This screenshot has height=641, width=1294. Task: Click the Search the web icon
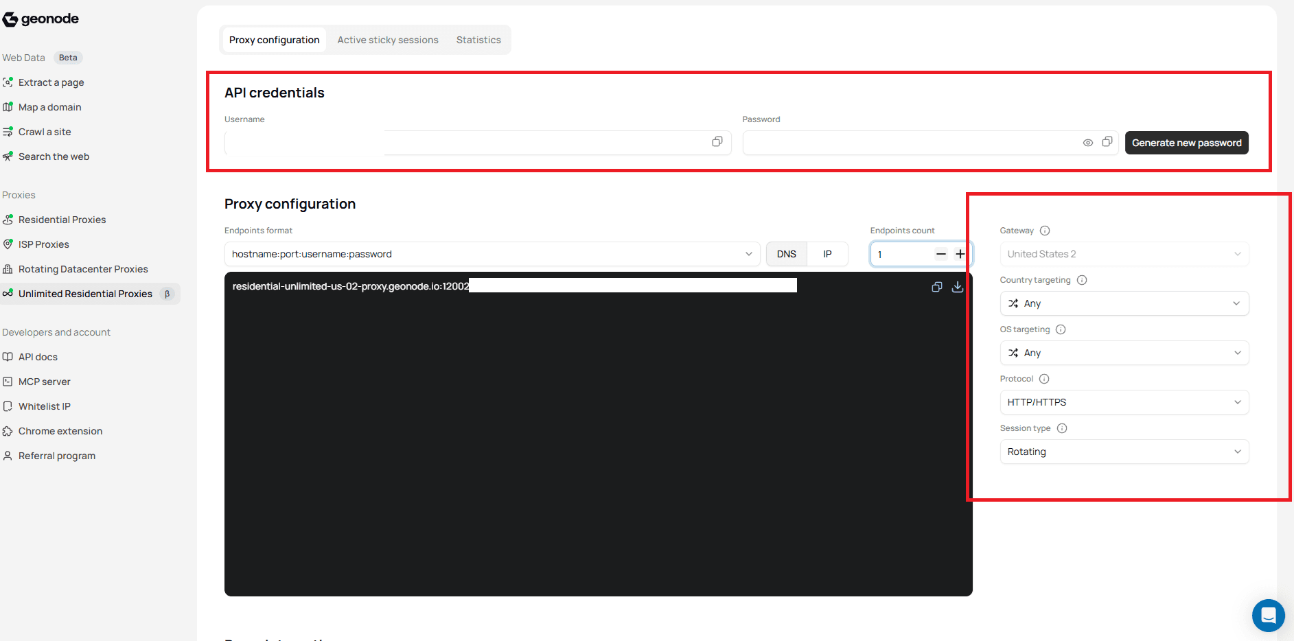(8, 156)
